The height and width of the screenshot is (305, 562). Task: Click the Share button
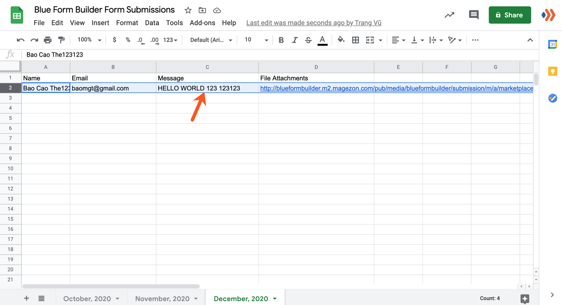coord(510,14)
